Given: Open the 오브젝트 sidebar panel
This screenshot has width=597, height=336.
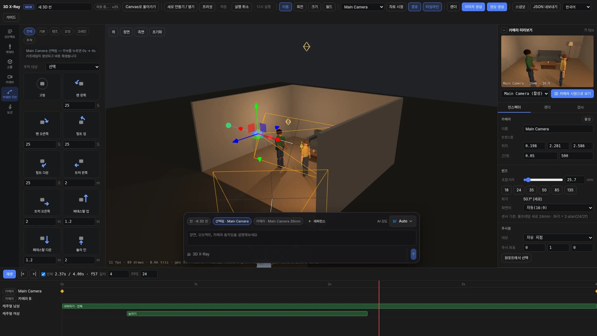Looking at the screenshot, I should (10, 34).
